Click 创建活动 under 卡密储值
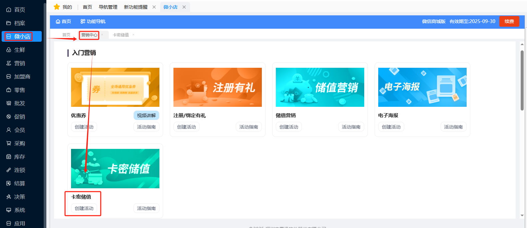Screen dimensions: 527x228 (x=84, y=208)
